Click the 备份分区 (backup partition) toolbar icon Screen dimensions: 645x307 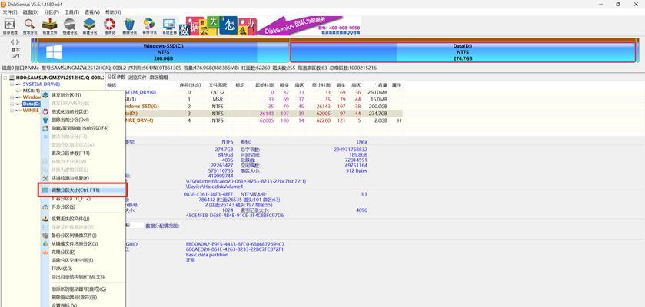(149, 24)
